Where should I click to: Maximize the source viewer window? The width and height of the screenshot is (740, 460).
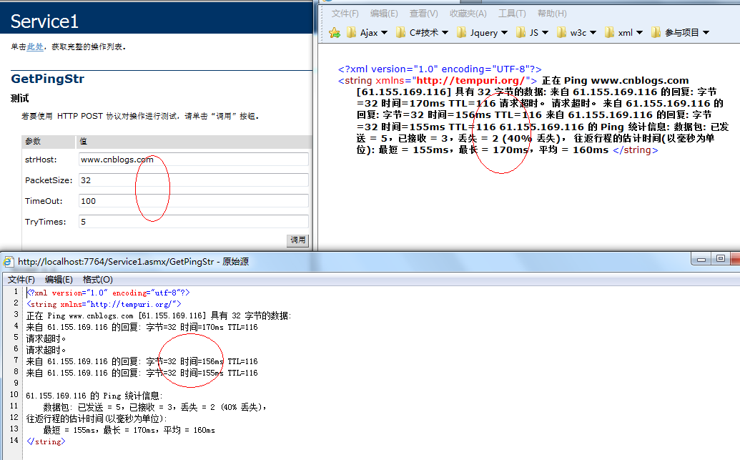pos(720,259)
